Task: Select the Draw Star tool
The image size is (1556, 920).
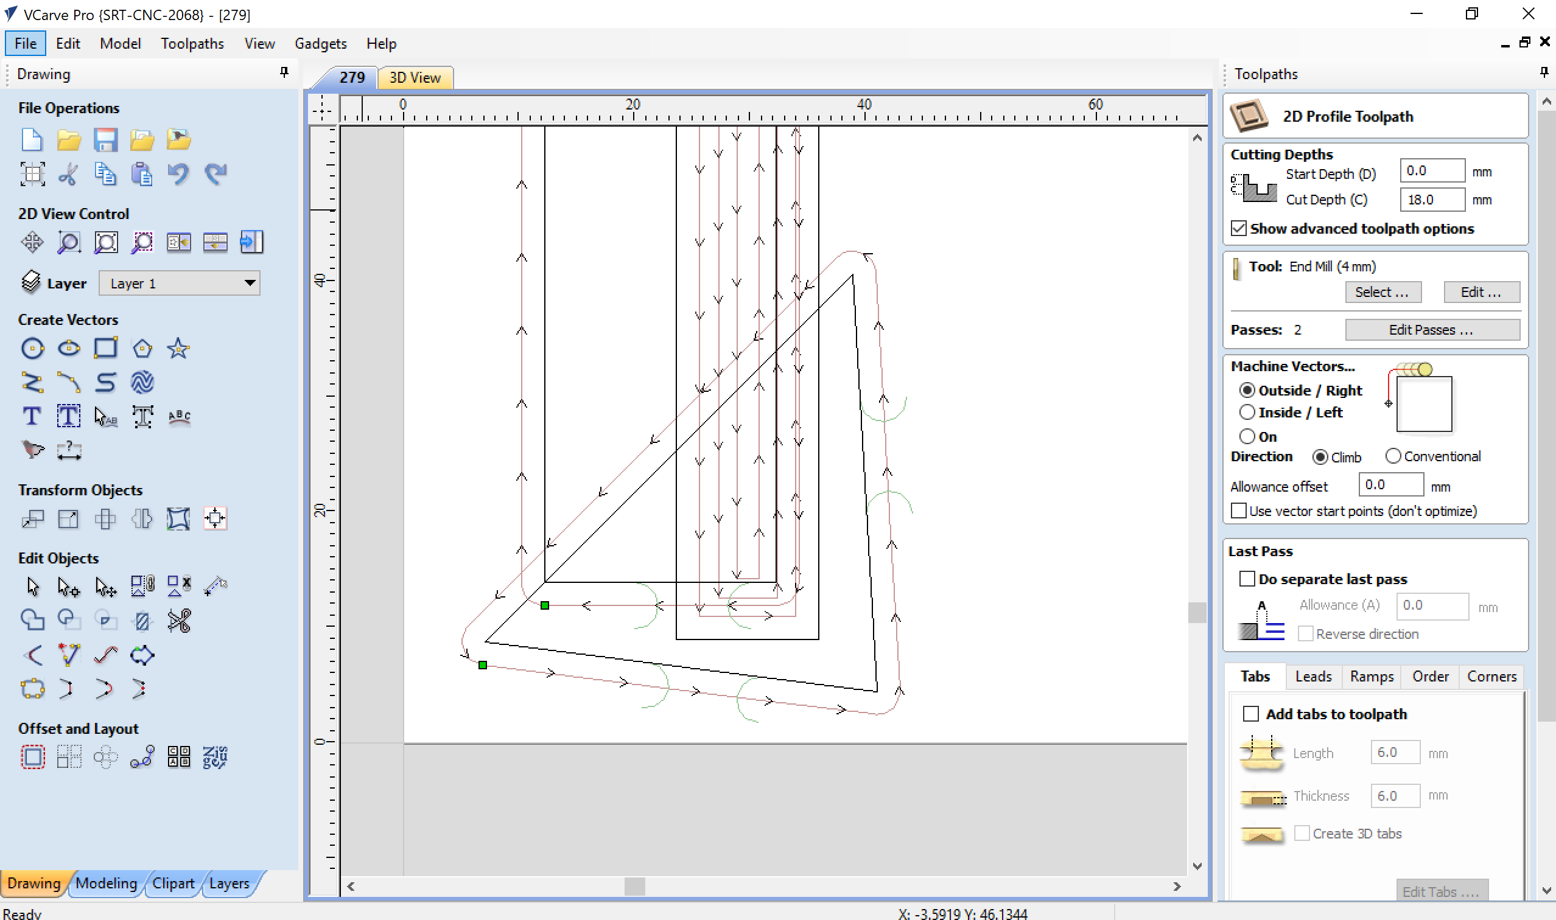Action: (178, 349)
